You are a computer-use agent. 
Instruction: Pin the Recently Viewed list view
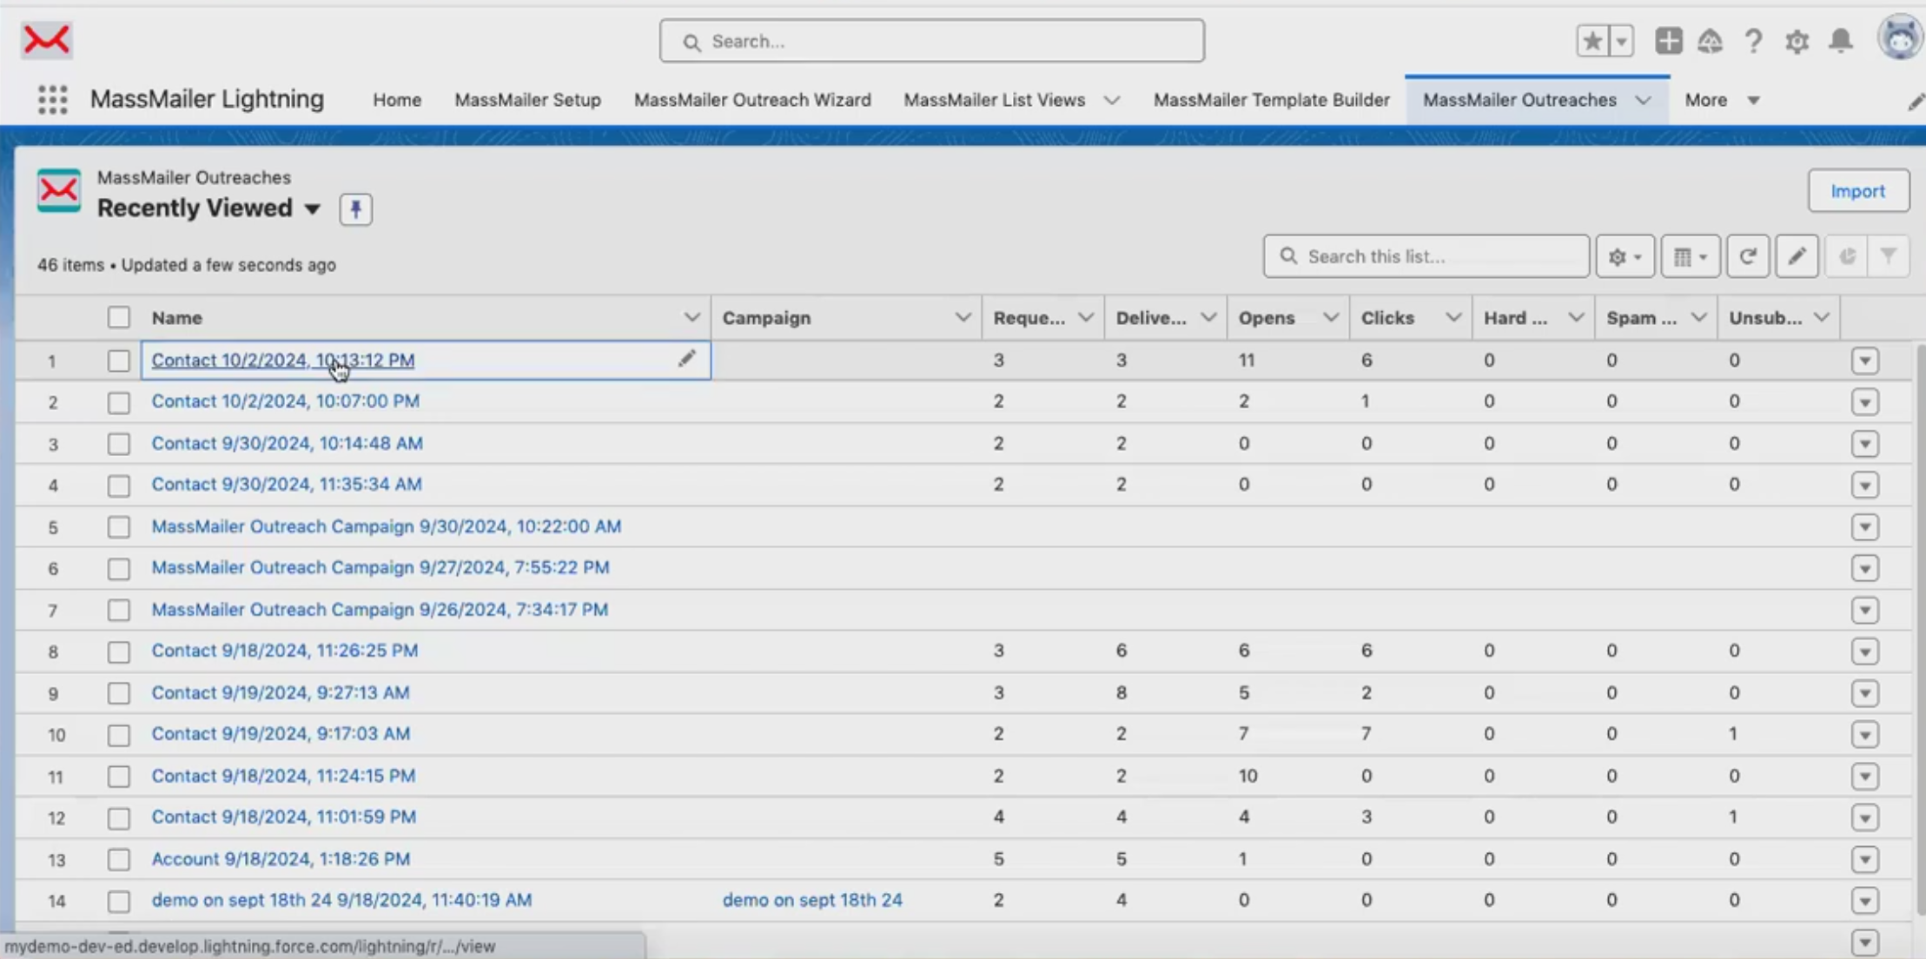355,208
